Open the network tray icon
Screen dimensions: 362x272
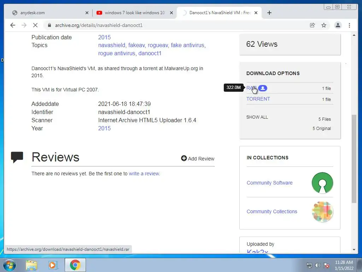[309, 265]
